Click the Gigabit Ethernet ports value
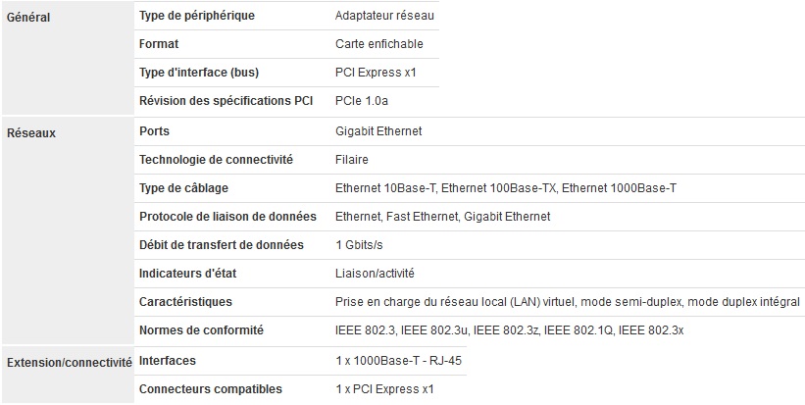Image resolution: width=805 pixels, height=405 pixels. [x=378, y=130]
